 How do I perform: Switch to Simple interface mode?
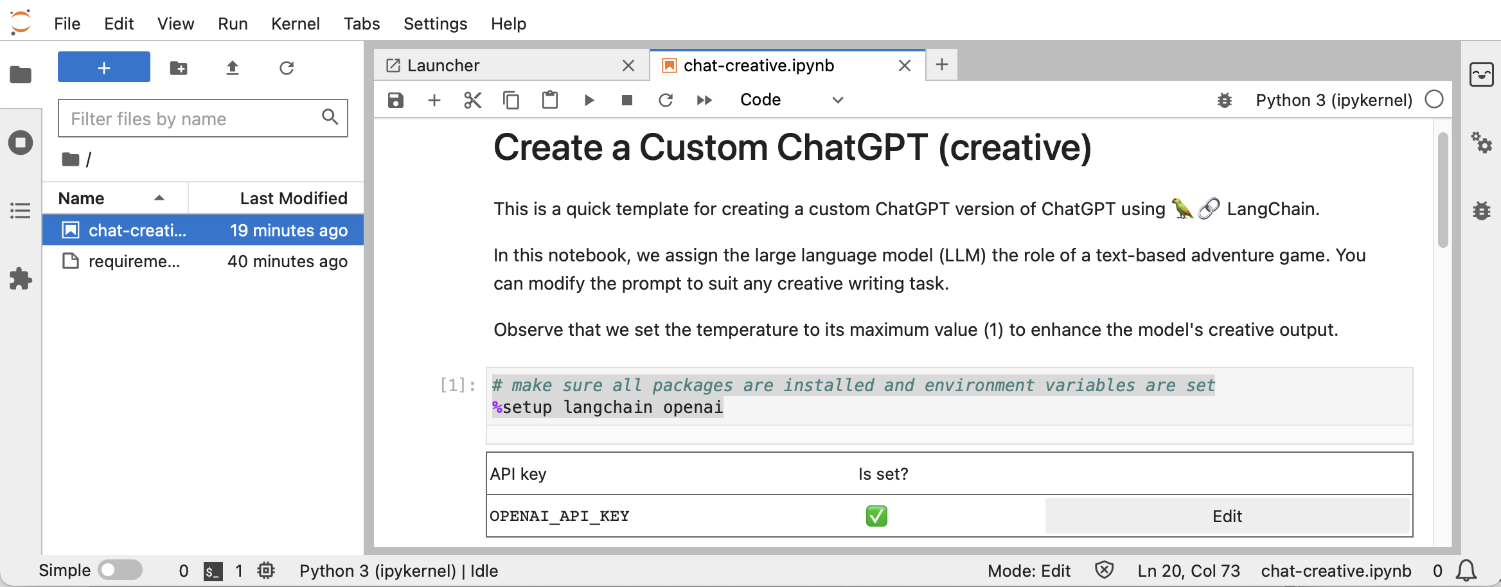(x=121, y=570)
